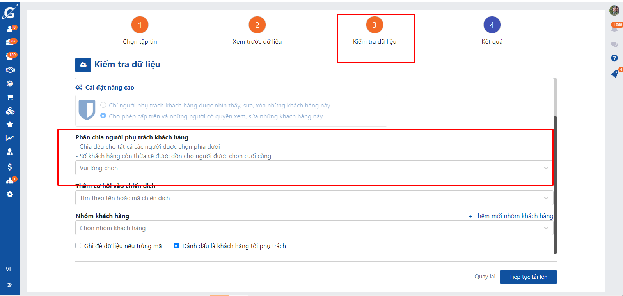Click "+ Thêm mới nhóm khách hàng" link
623x296 pixels.
pos(511,216)
